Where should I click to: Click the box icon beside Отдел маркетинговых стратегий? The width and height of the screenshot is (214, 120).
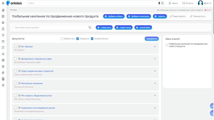19,71
